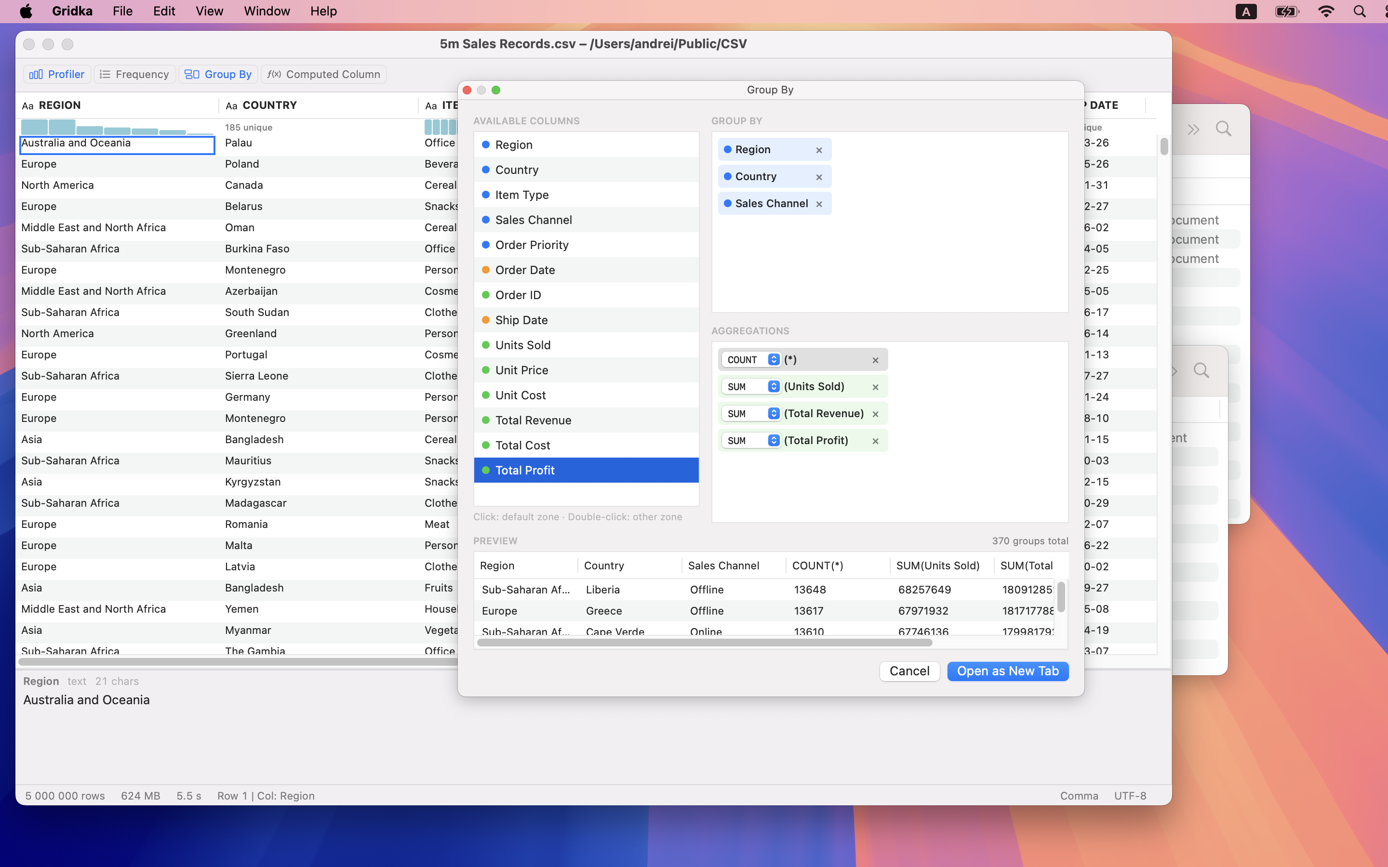Open the Profiler panel
The height and width of the screenshot is (867, 1388).
point(57,74)
